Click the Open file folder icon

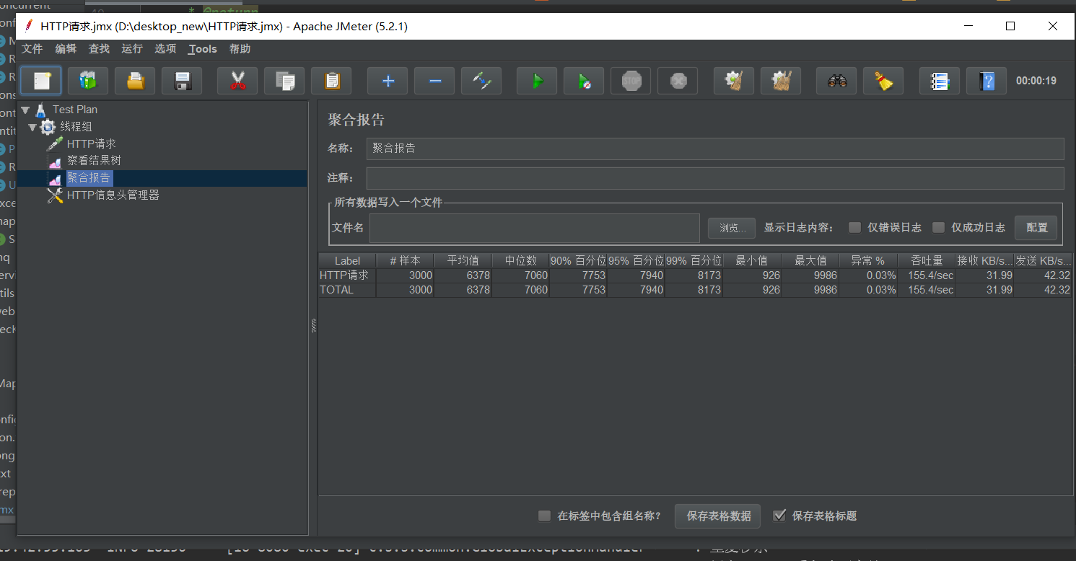click(135, 81)
